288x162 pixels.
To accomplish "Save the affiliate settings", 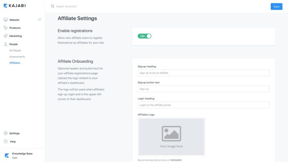I will coord(276,6).
